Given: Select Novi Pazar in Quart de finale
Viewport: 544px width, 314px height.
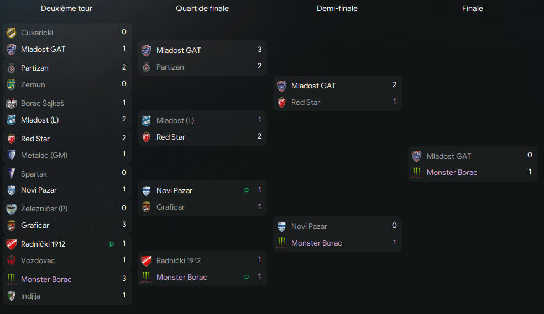Looking at the screenshot, I should [x=174, y=190].
